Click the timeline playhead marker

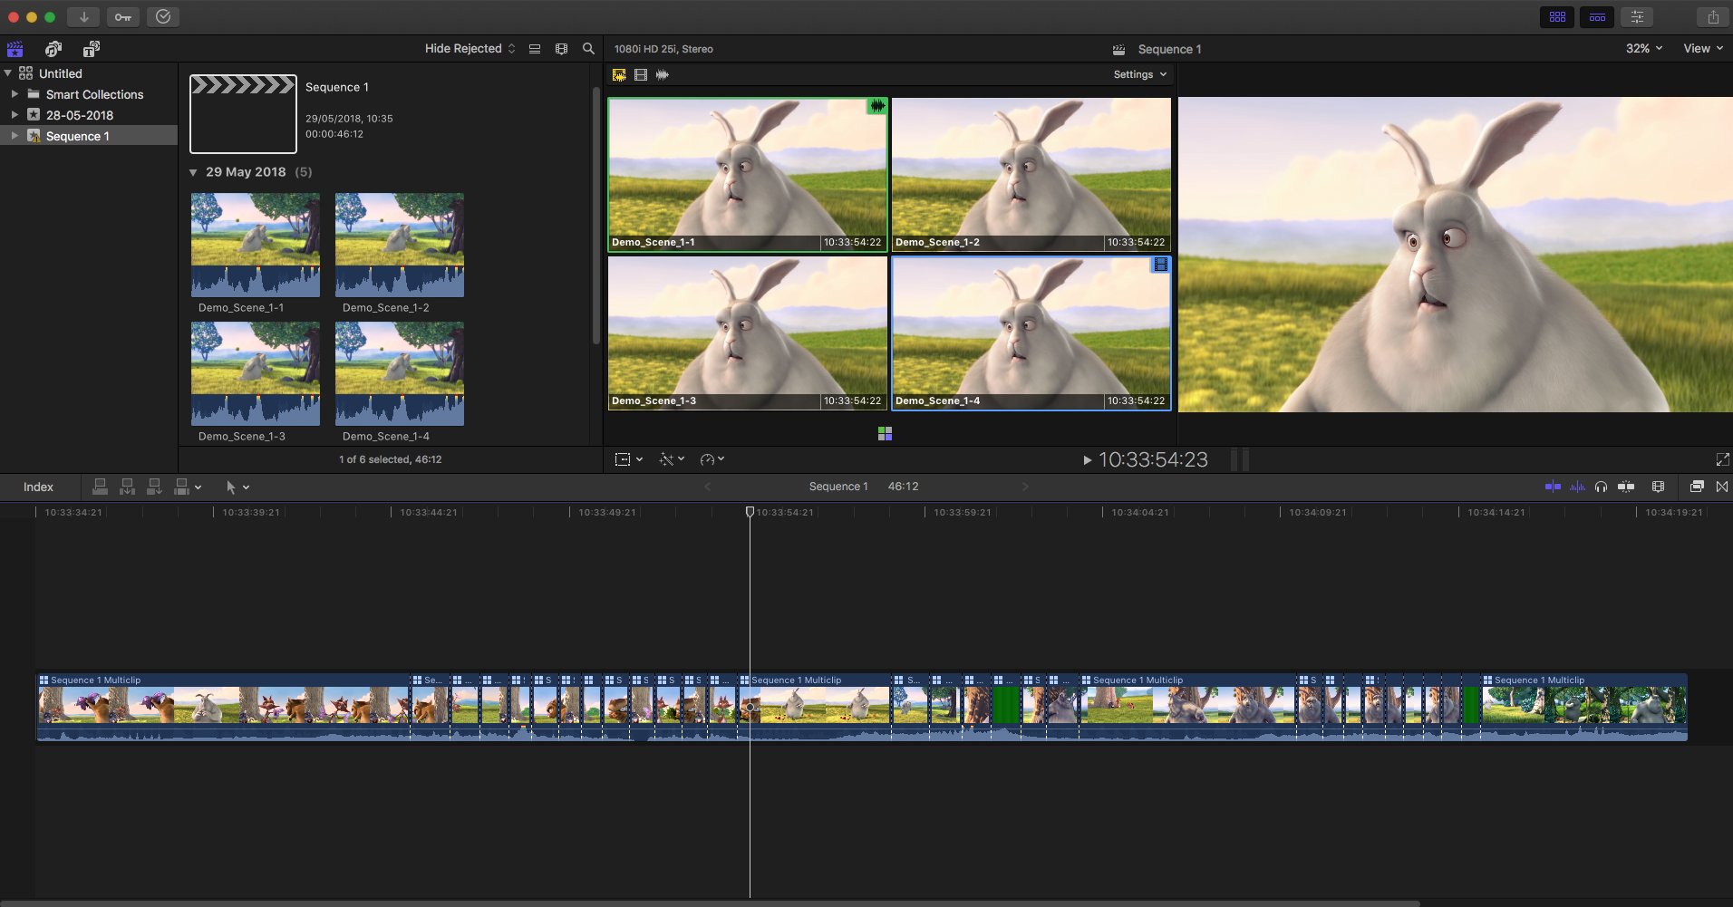click(750, 512)
